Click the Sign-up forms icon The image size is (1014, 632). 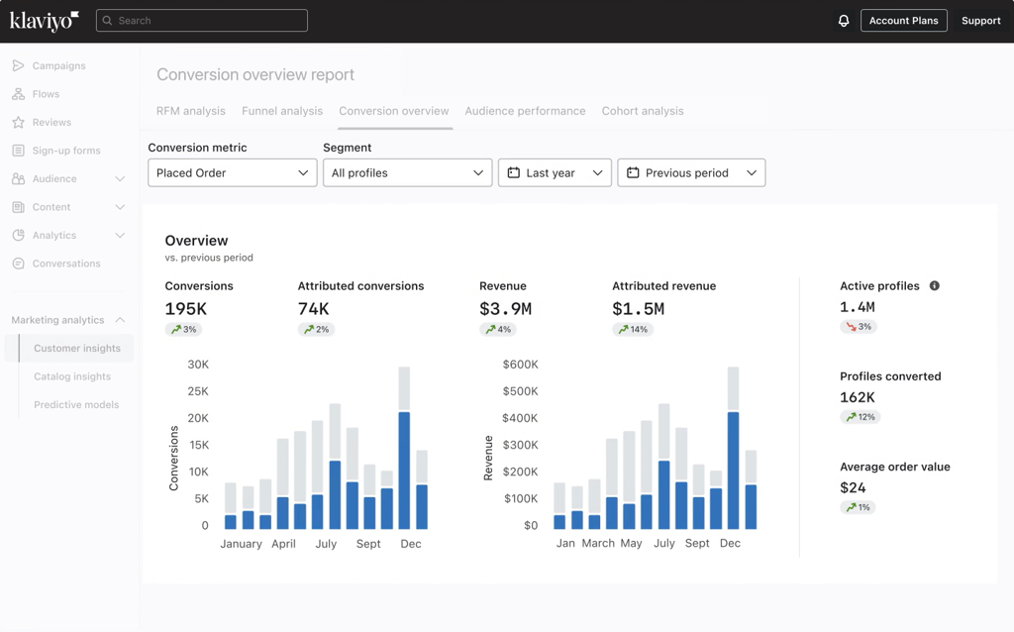pos(18,151)
